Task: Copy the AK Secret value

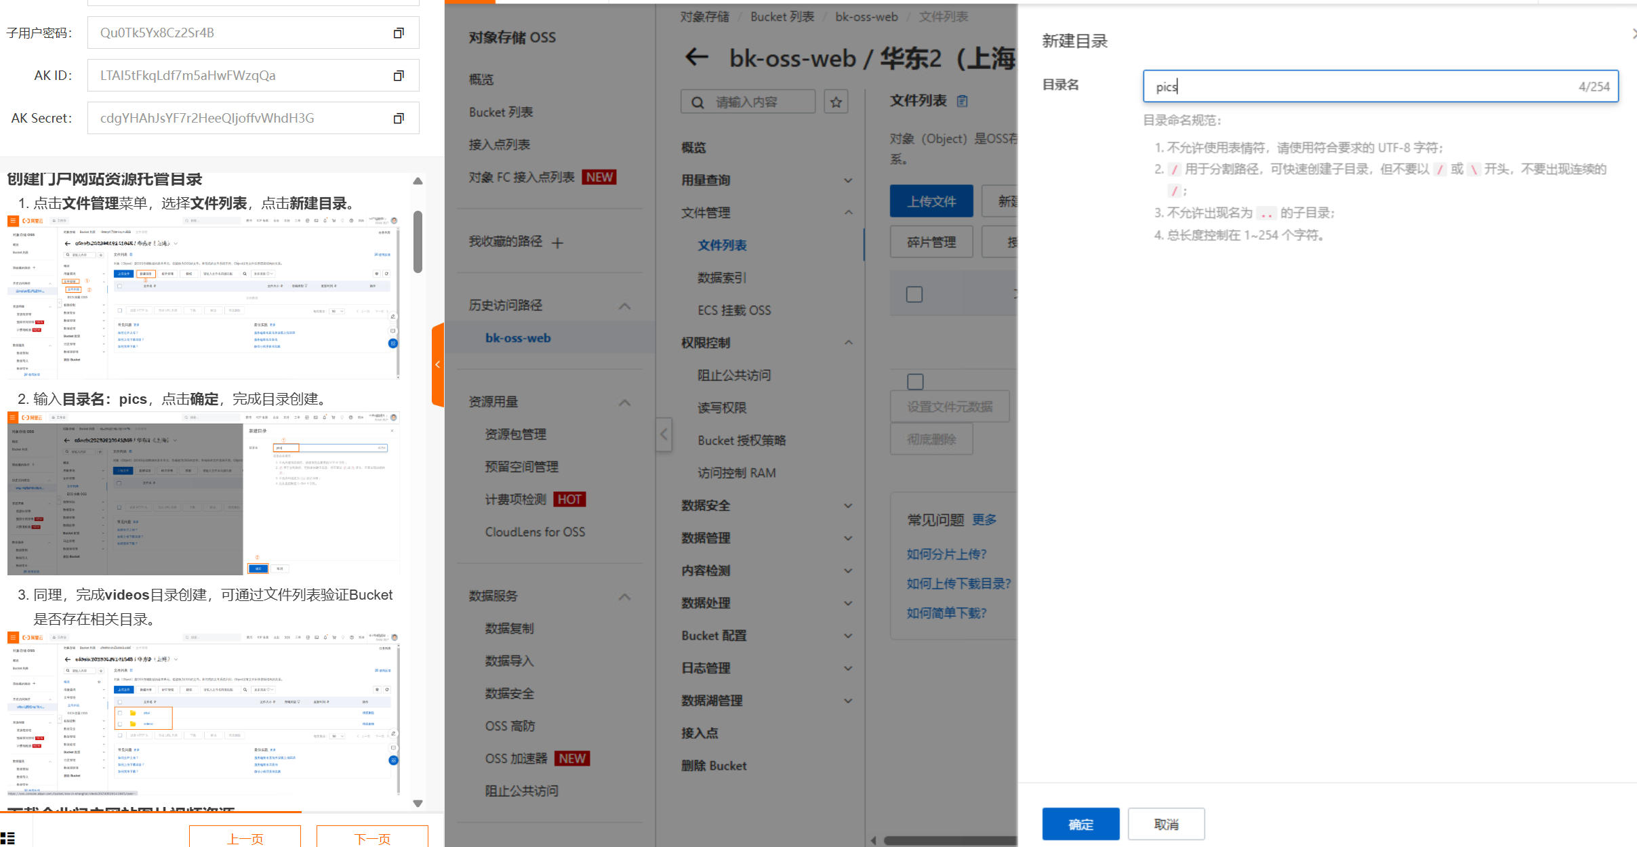Action: coord(399,119)
